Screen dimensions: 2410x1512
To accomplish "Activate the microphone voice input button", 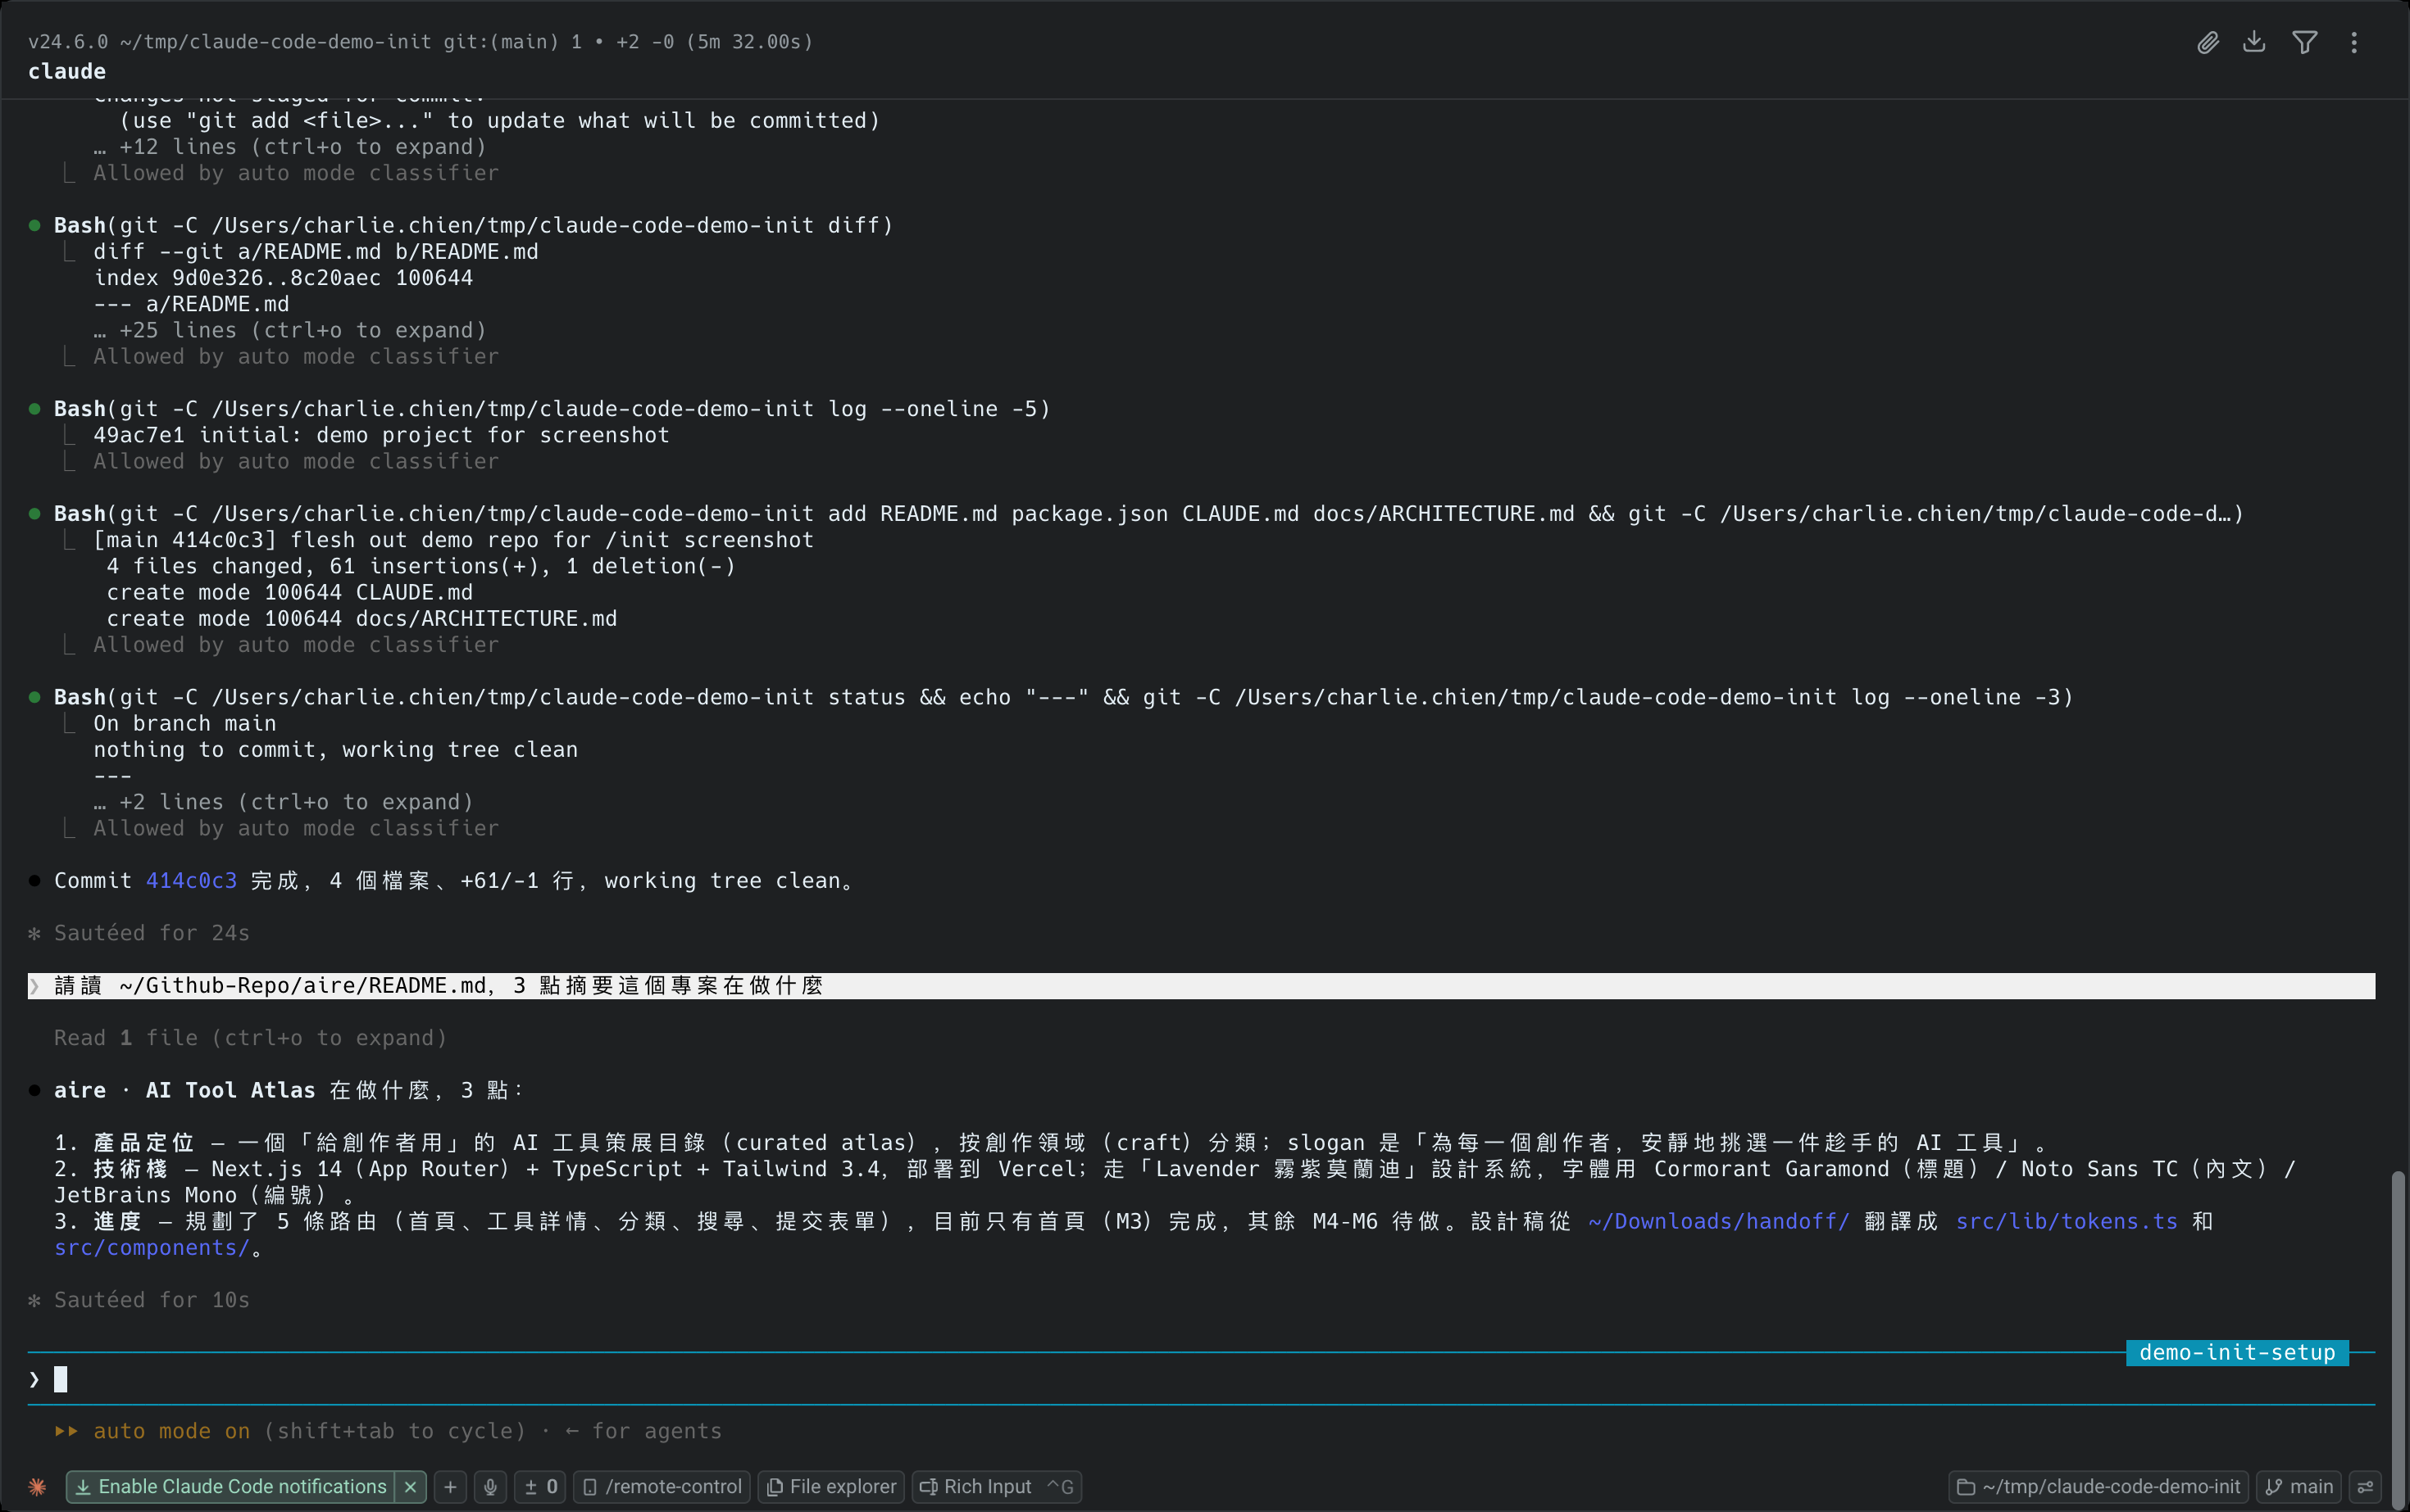I will click(490, 1487).
